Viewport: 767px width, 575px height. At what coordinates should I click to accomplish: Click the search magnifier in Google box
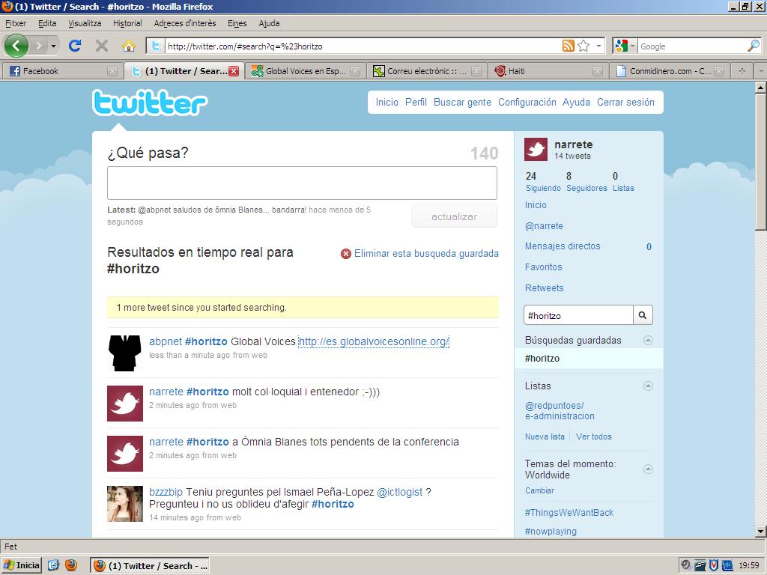coord(754,46)
